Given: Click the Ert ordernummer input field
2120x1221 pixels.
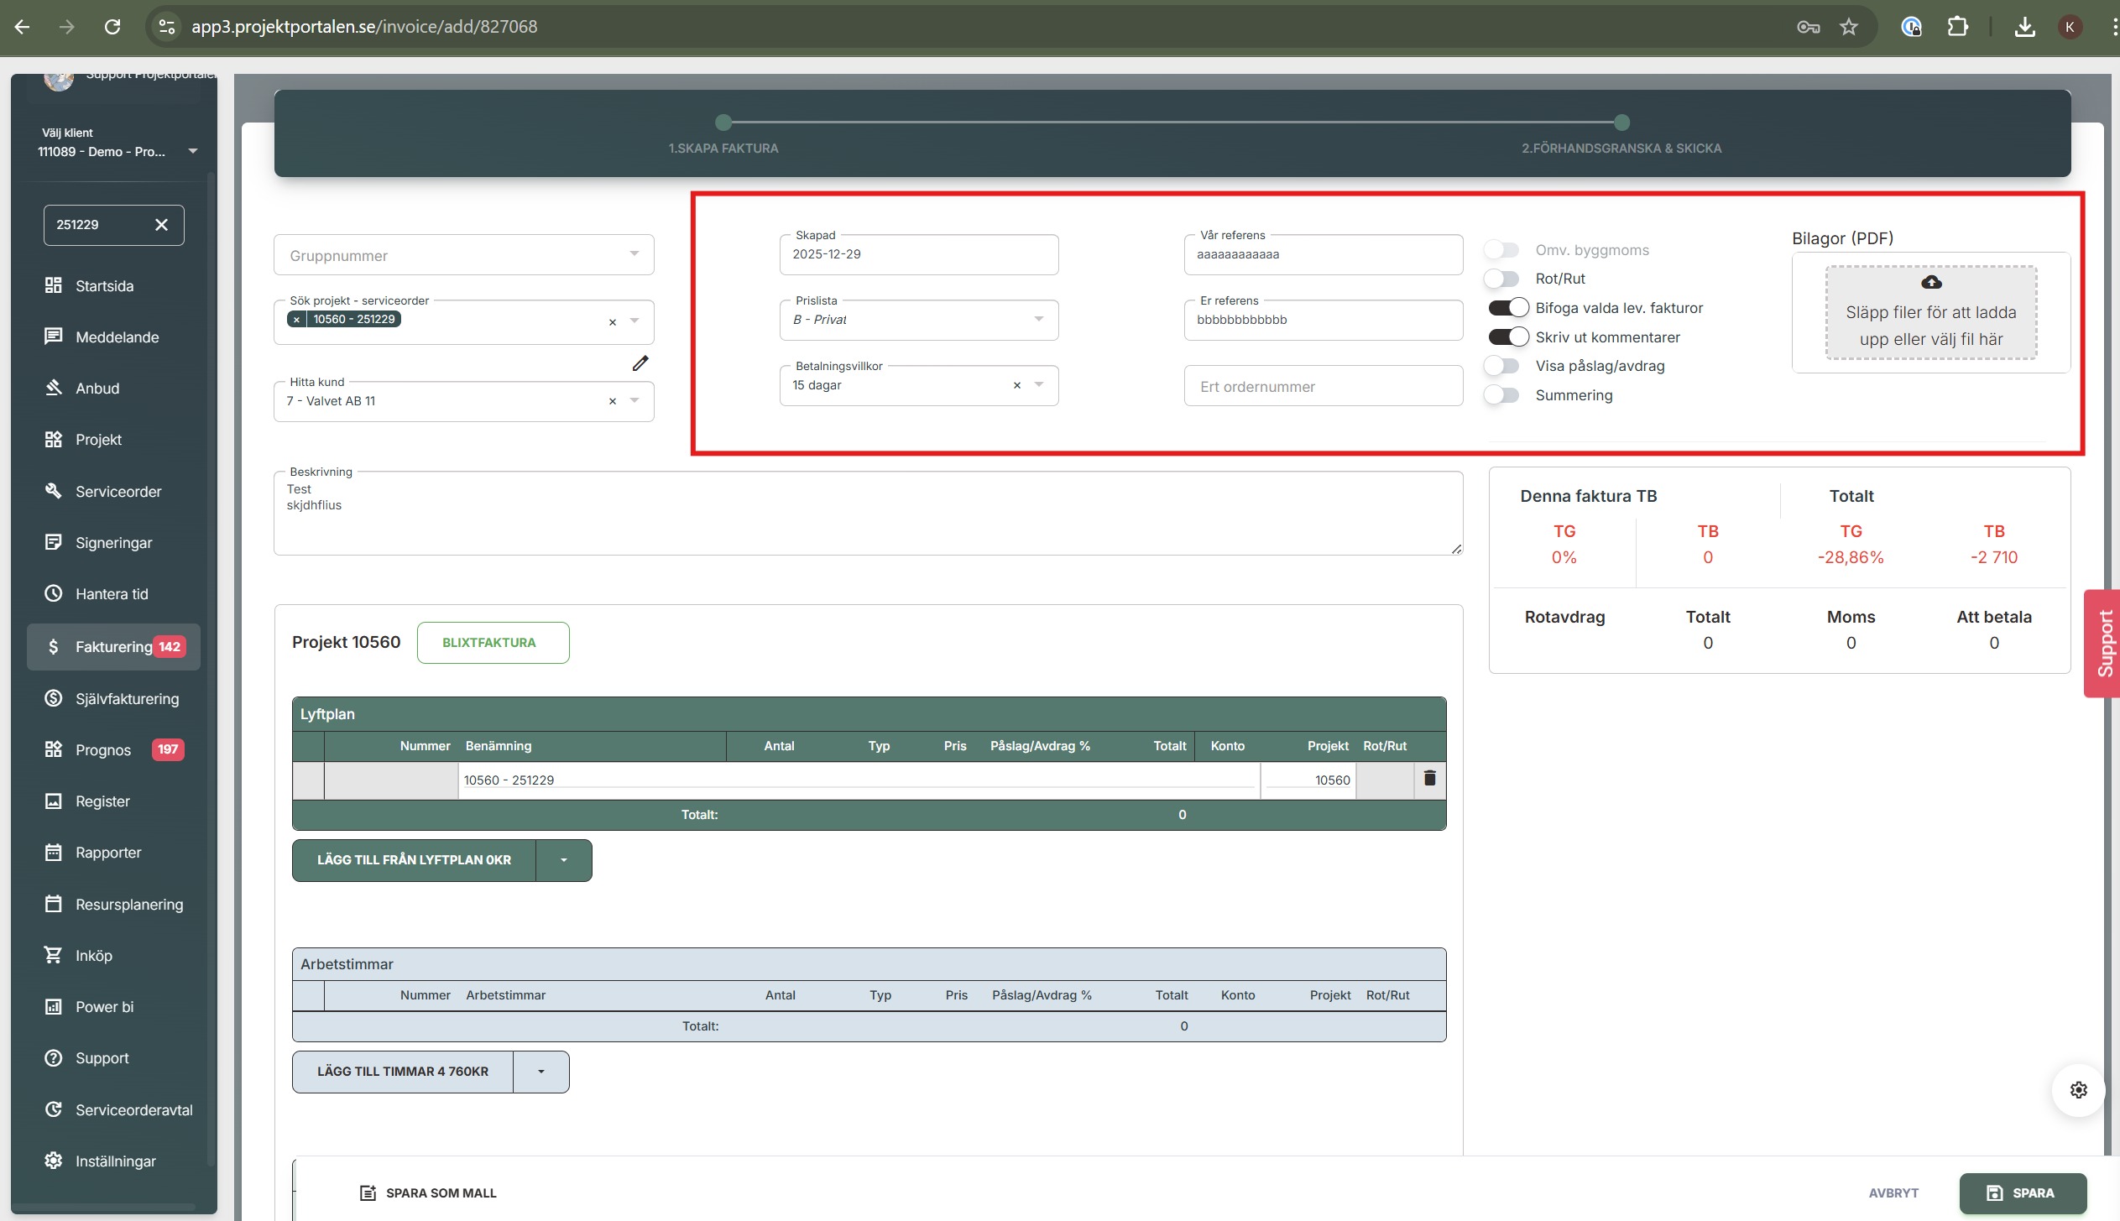Looking at the screenshot, I should (1323, 387).
